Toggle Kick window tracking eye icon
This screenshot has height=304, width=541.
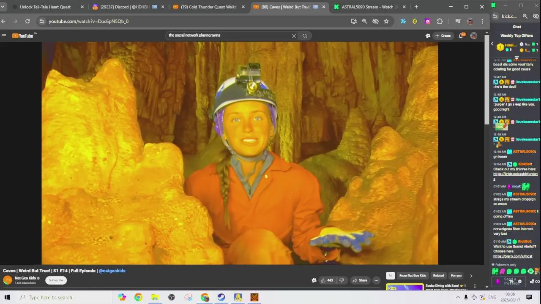(x=536, y=16)
